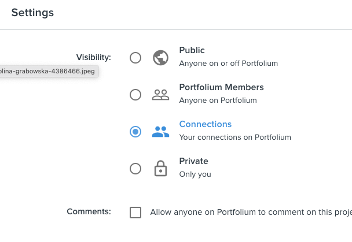The width and height of the screenshot is (352, 242).
Task: Click 'Allow anyone on Portfolium to comment' label
Action: coord(251,212)
